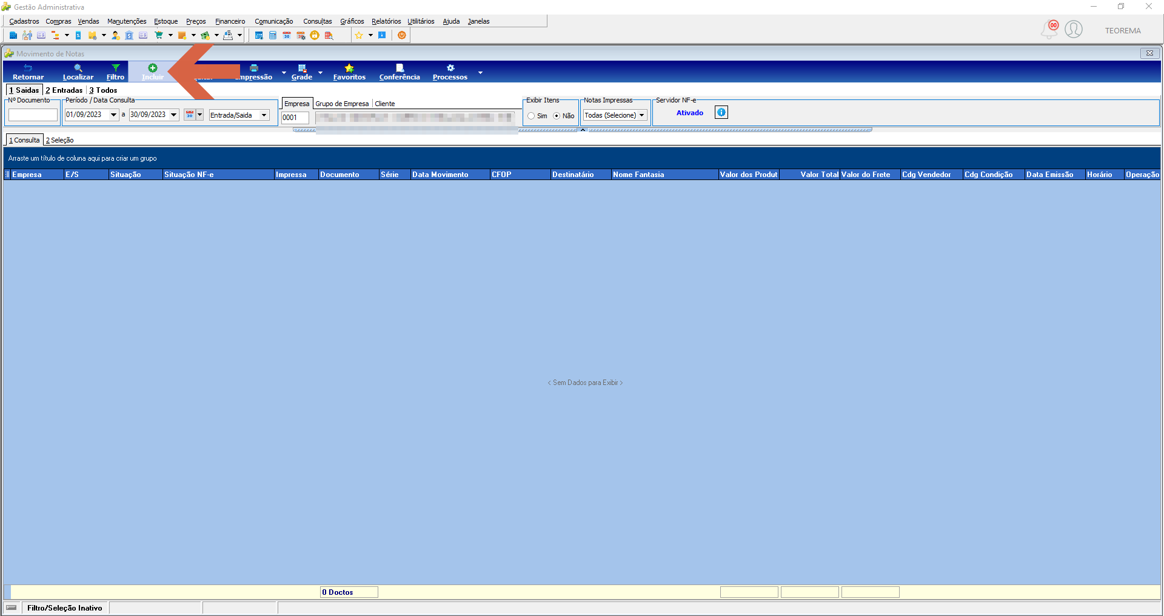This screenshot has width=1164, height=616.
Task: Click the bank building icon
Action: [x=129, y=35]
